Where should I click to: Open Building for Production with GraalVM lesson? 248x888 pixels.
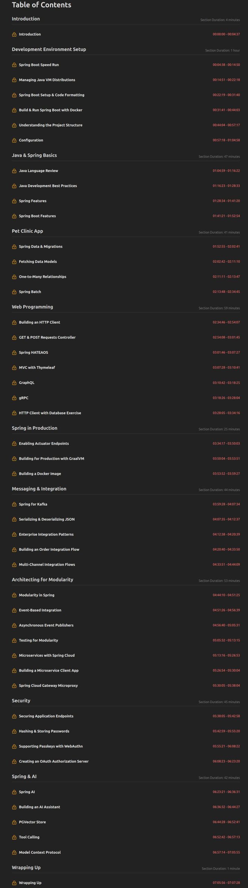[52, 459]
